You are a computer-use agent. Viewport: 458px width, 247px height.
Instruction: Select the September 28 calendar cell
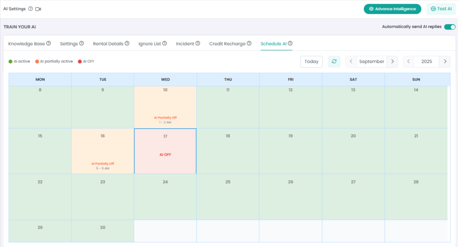coord(416,197)
